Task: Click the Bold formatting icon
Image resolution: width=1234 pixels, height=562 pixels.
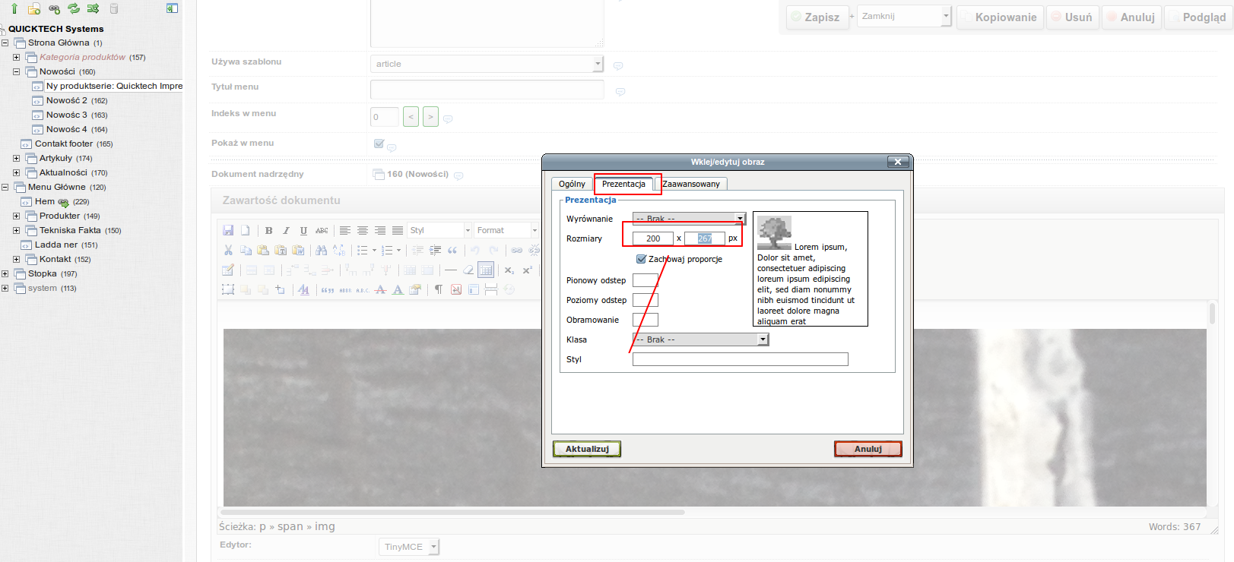Action: pyautogui.click(x=268, y=230)
